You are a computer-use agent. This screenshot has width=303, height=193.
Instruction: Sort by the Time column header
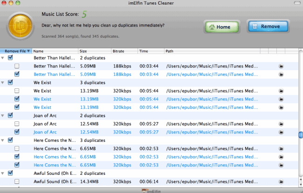[x=151, y=51]
